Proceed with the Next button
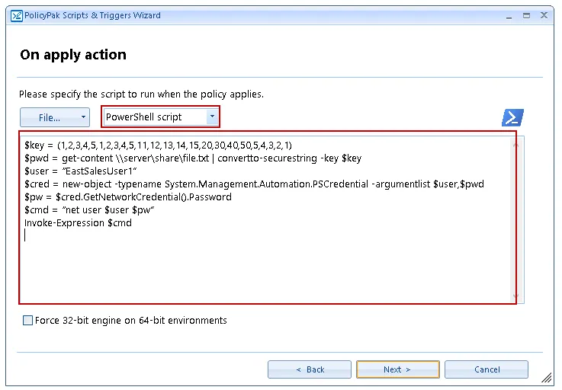This screenshot has width=562, height=390. 397,369
